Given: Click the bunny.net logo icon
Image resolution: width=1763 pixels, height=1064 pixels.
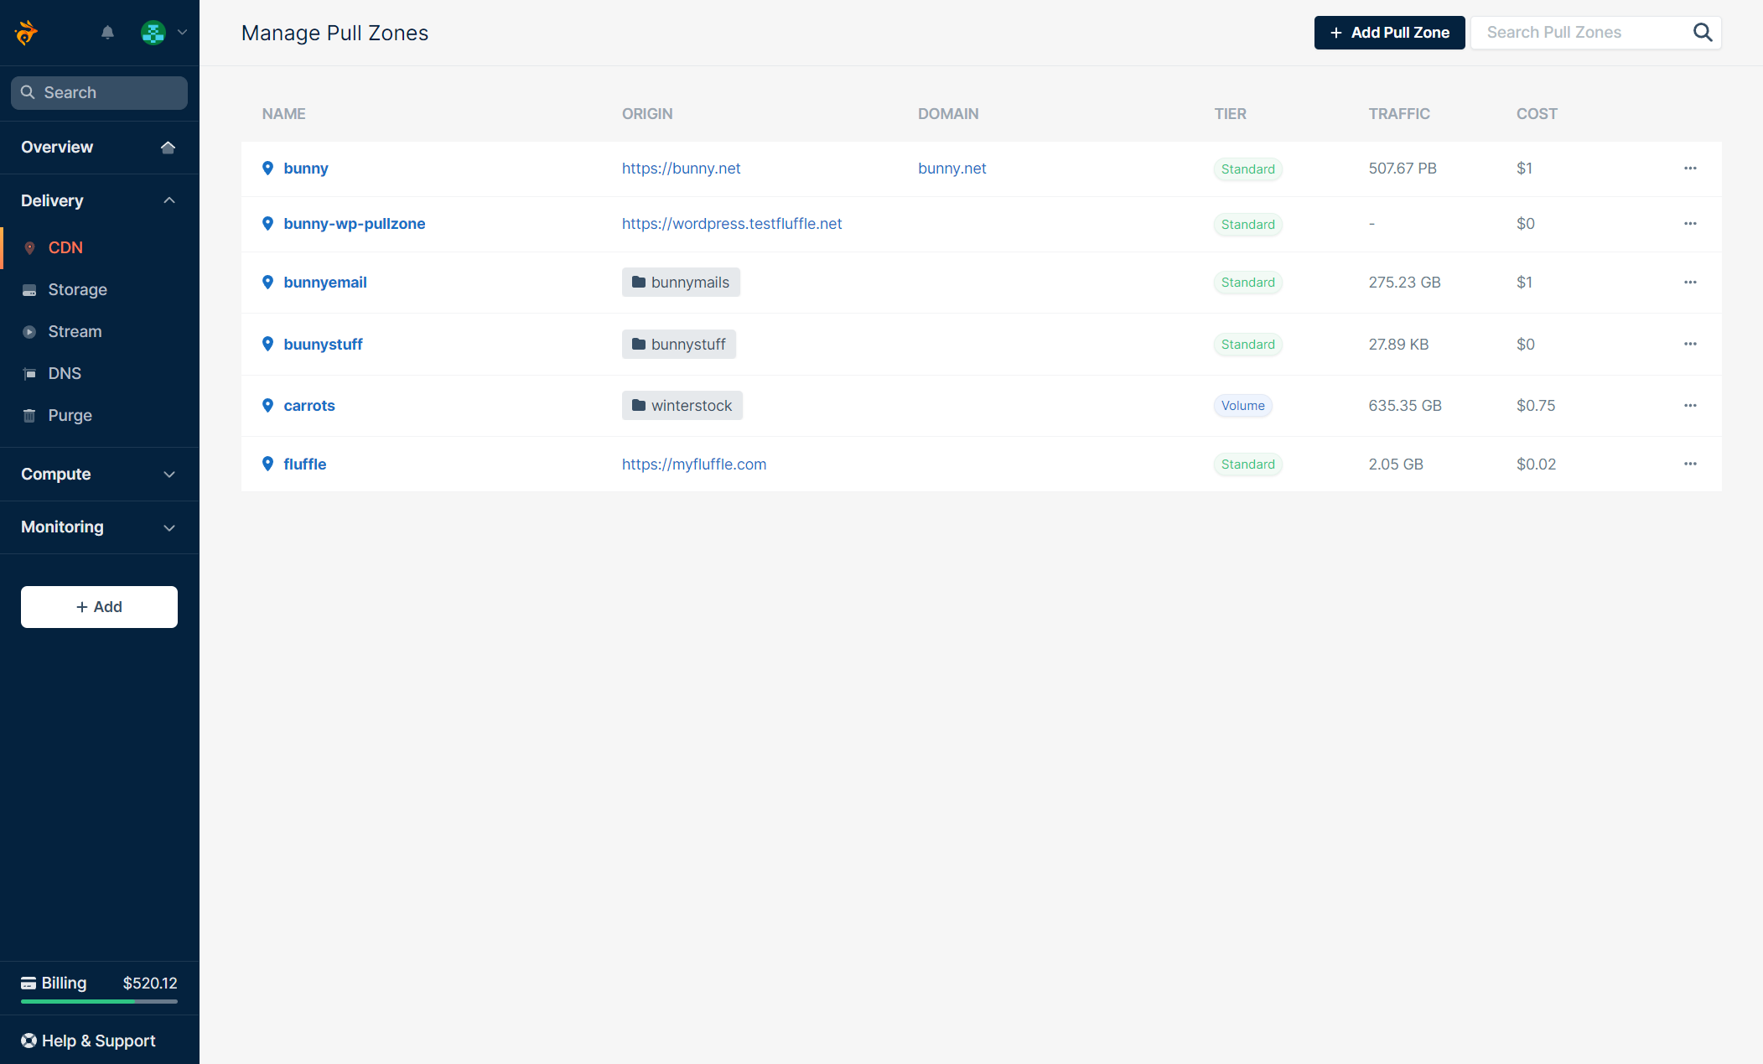Looking at the screenshot, I should coord(26,33).
